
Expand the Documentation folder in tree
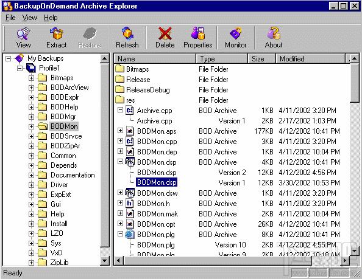(31, 175)
